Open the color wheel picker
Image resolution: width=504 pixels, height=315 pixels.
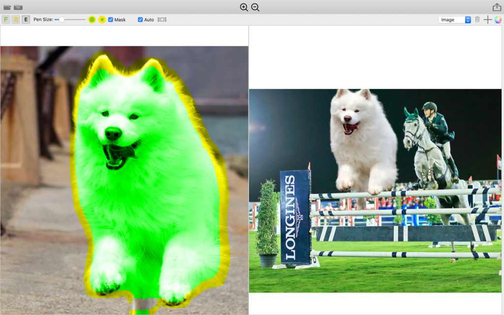(x=498, y=20)
